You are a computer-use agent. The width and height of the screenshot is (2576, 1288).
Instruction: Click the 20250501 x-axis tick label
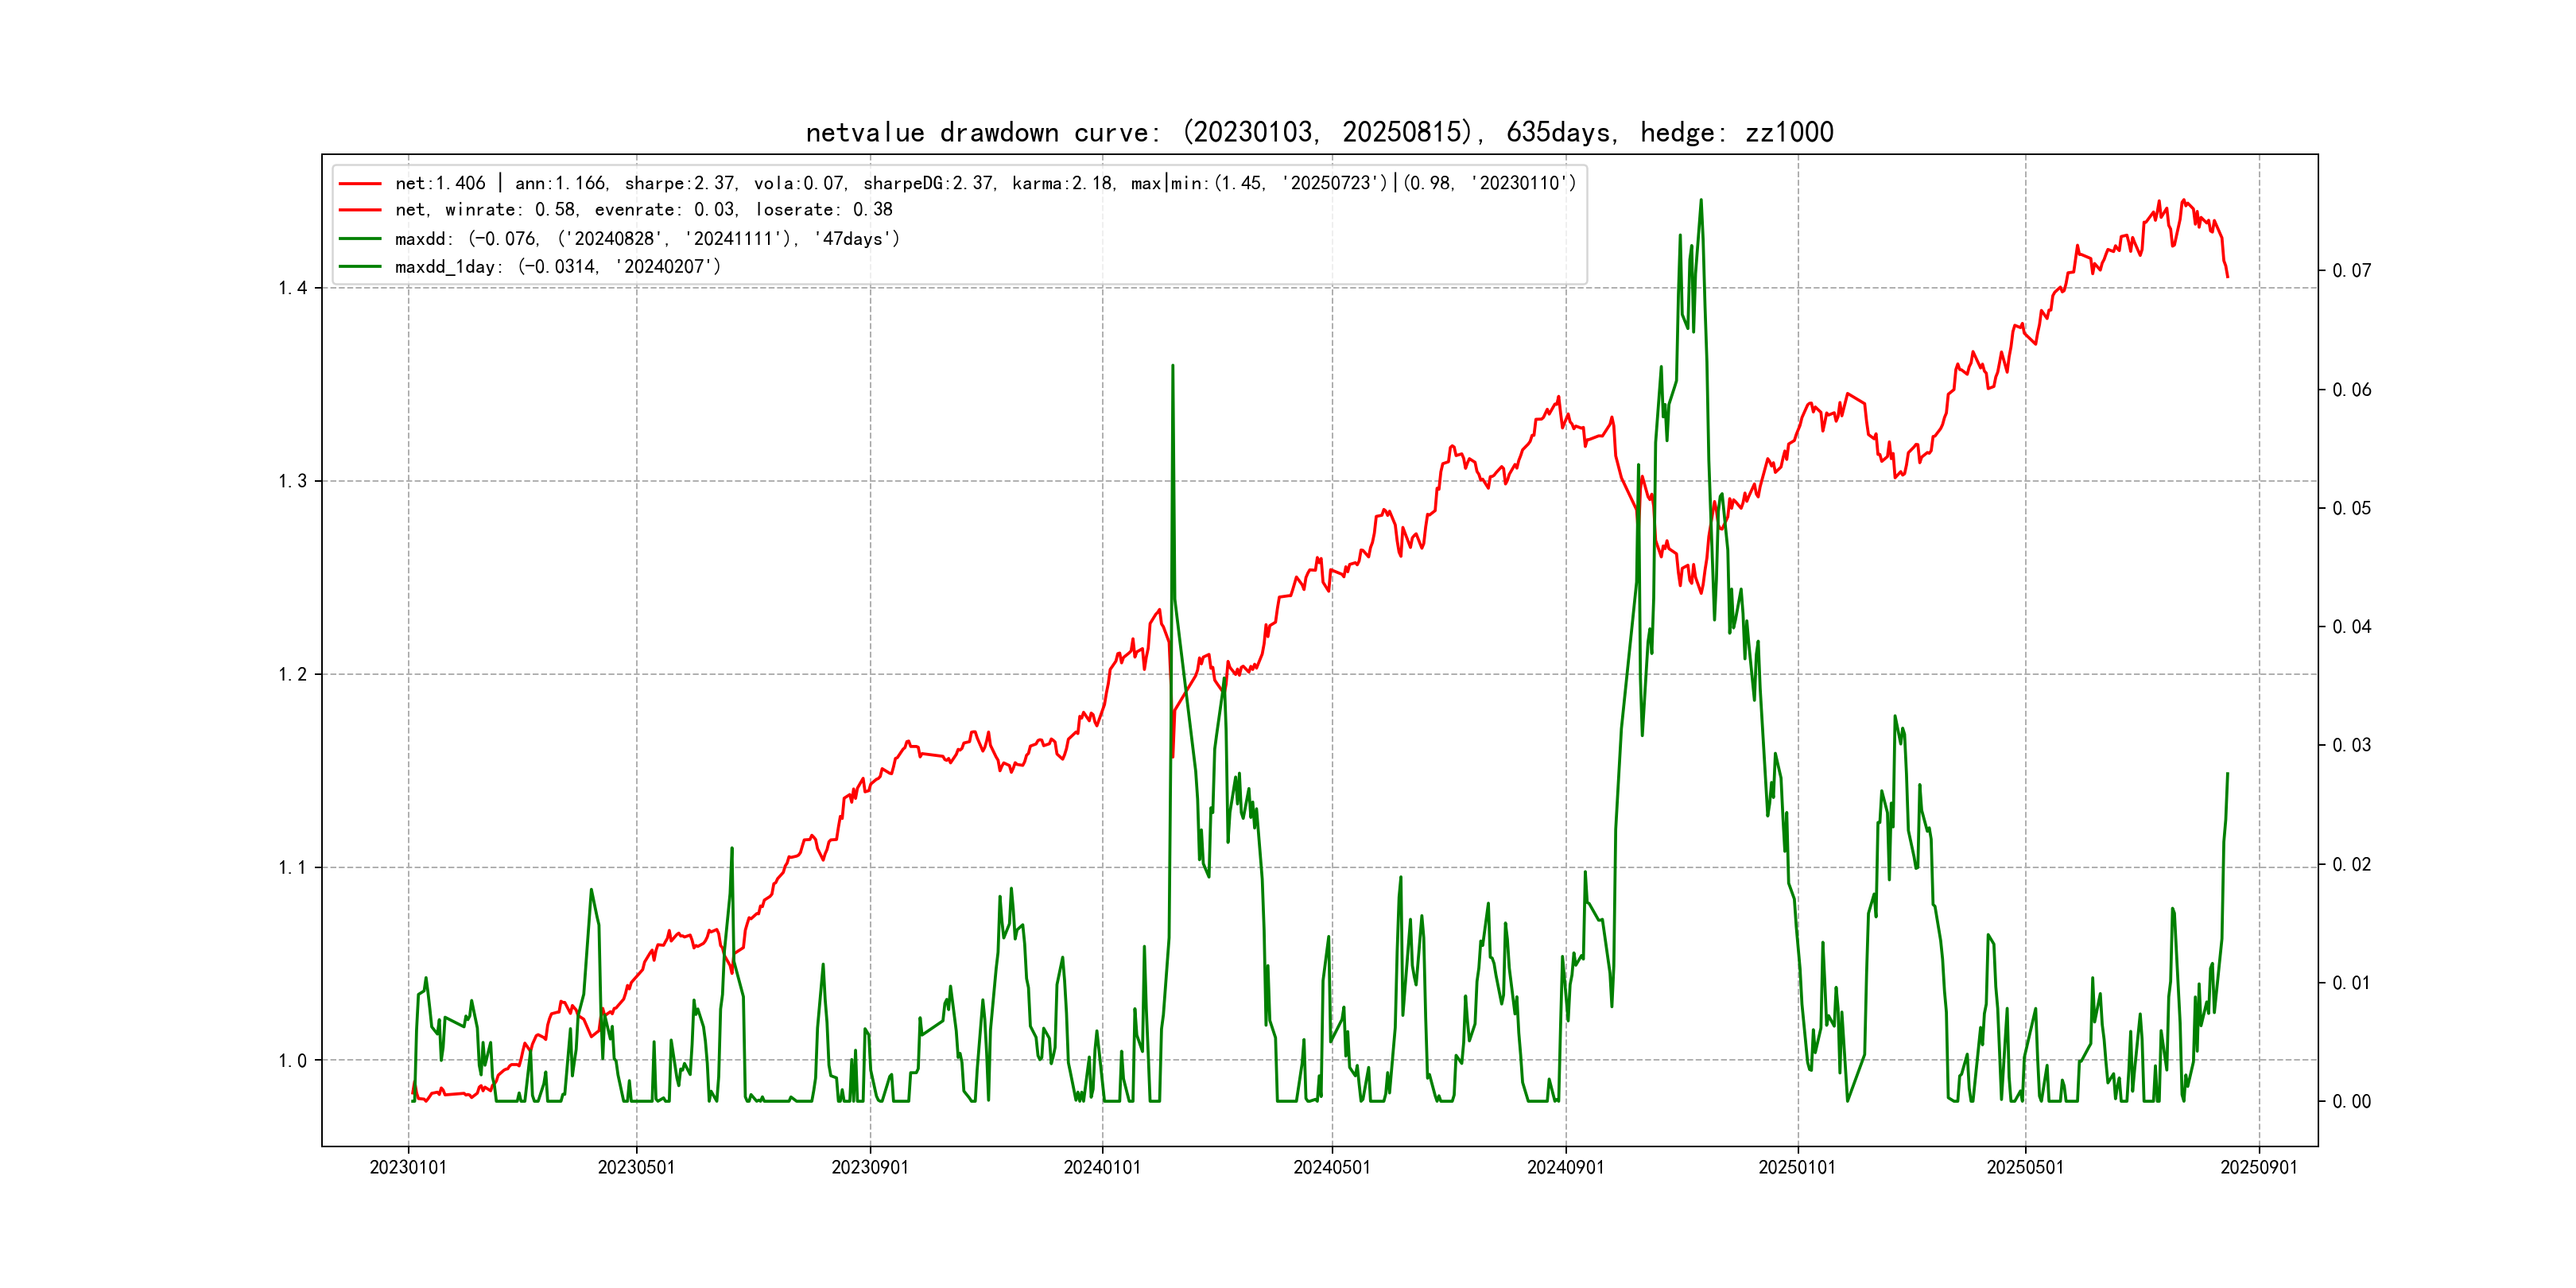click(x=2025, y=1167)
